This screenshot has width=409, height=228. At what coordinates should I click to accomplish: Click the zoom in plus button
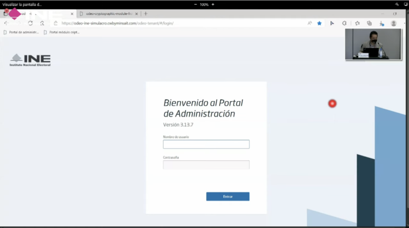(213, 4)
